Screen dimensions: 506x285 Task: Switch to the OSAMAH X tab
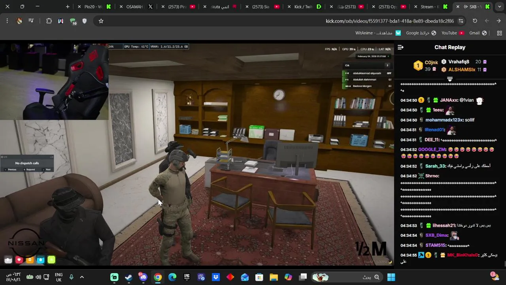136,7
